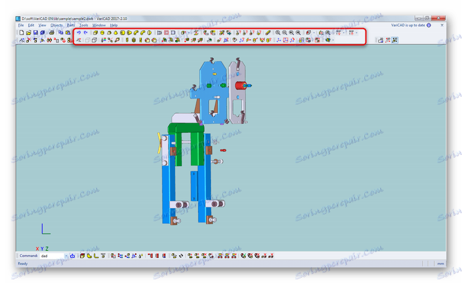The height and width of the screenshot is (283, 462).
Task: Open a file with the folder icon
Action: tap(29, 33)
